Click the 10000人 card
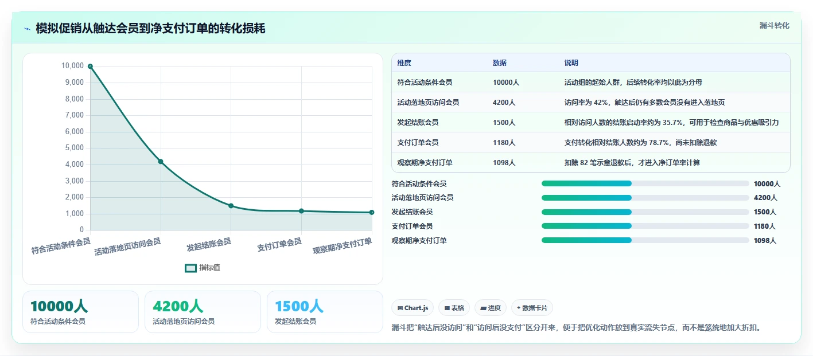This screenshot has width=813, height=356. pyautogui.click(x=81, y=312)
